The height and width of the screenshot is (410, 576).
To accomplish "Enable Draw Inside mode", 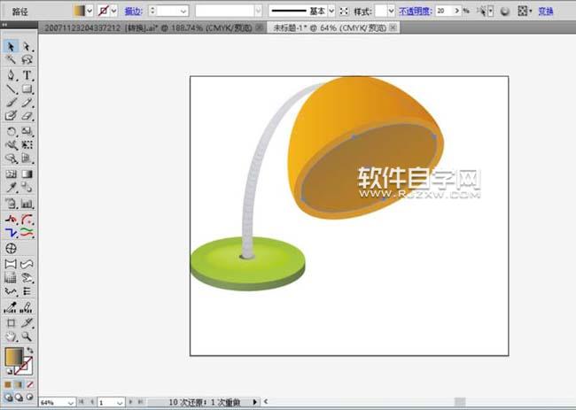I will (x=30, y=397).
